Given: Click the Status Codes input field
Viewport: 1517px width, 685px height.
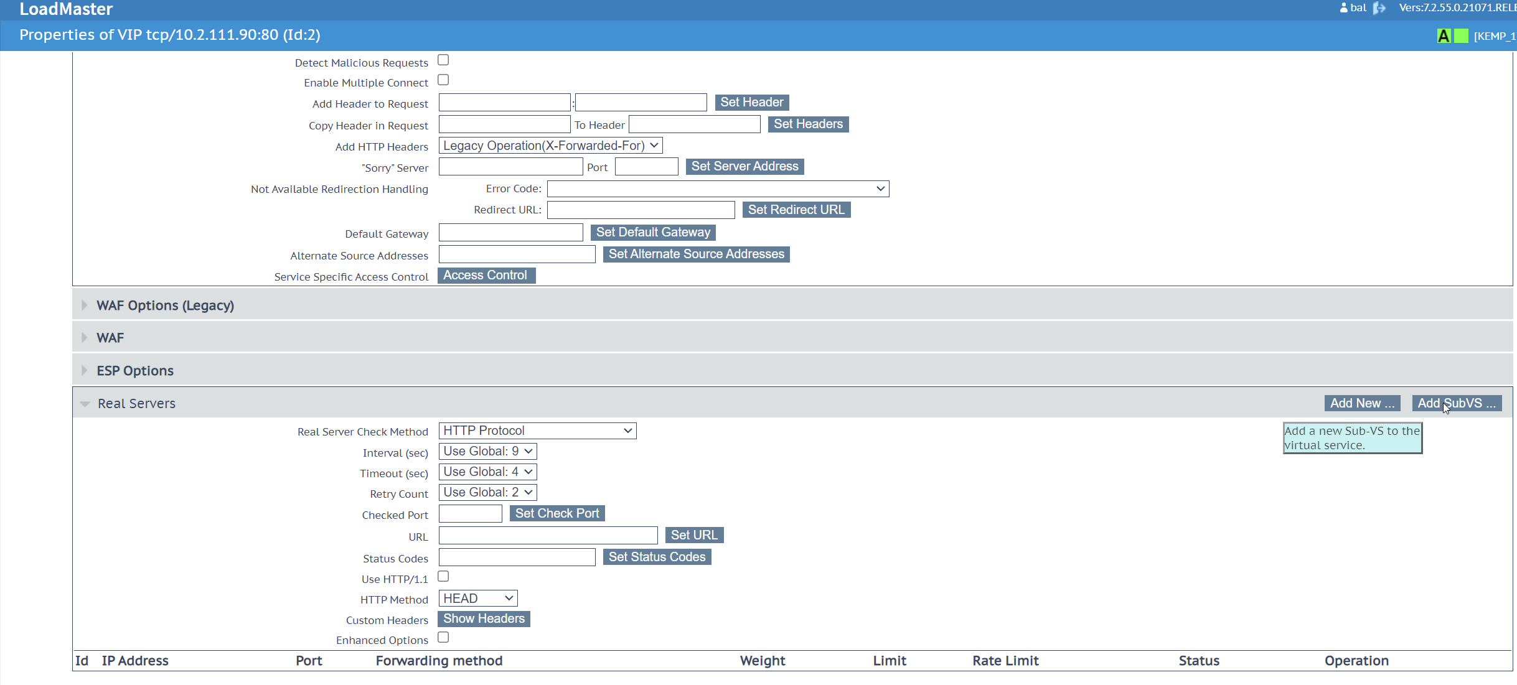Looking at the screenshot, I should pyautogui.click(x=517, y=557).
